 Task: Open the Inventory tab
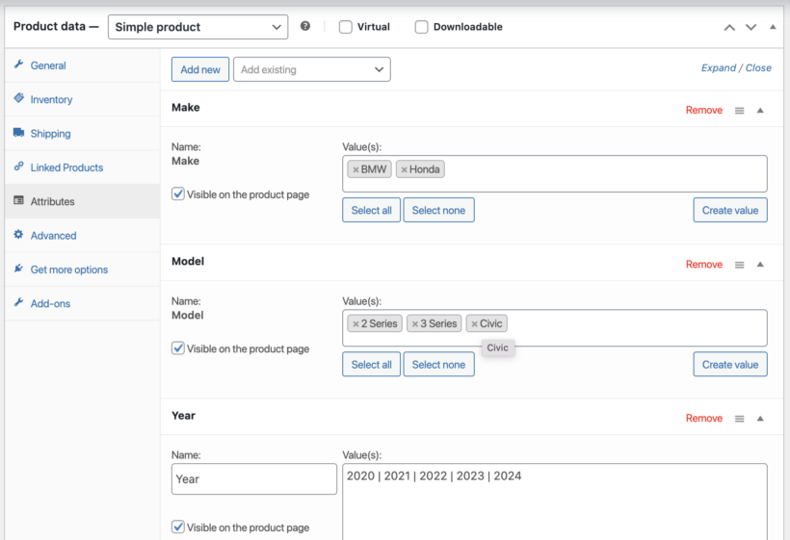tap(83, 100)
